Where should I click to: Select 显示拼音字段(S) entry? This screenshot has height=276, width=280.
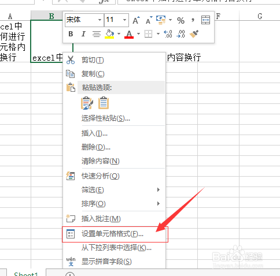pyautogui.click(x=114, y=262)
